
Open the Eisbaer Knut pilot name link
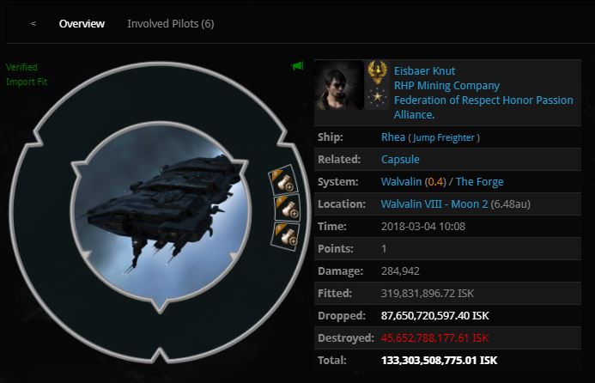tap(424, 71)
